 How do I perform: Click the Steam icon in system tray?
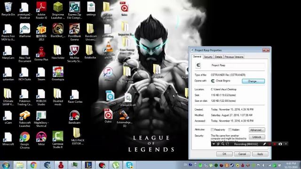(x=232, y=165)
